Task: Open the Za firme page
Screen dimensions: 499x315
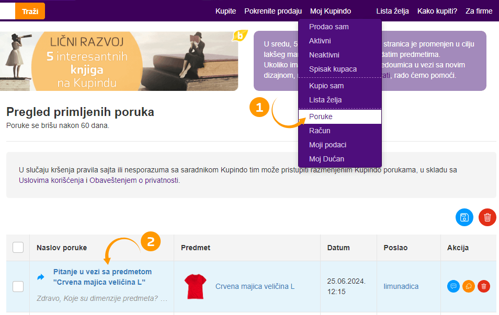Action: point(479,11)
